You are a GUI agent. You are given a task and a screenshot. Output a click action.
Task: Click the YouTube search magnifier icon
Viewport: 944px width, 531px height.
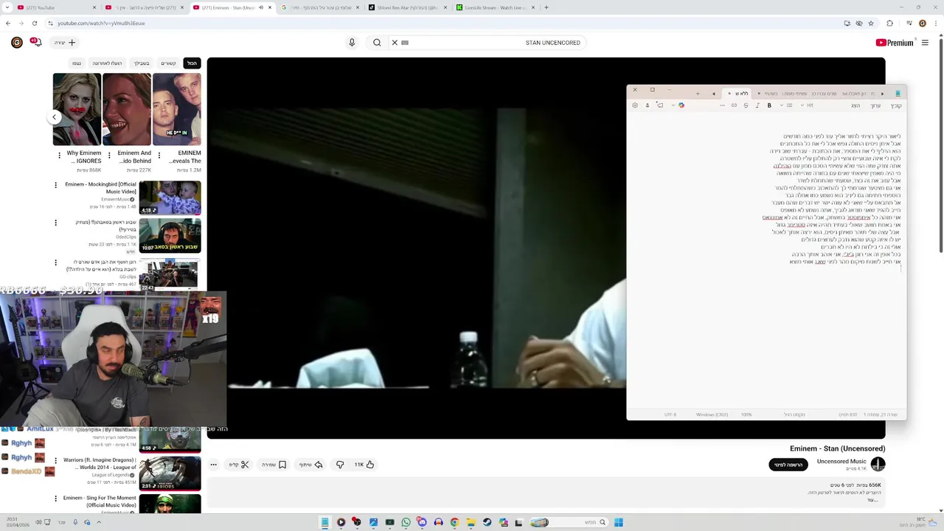coord(377,43)
